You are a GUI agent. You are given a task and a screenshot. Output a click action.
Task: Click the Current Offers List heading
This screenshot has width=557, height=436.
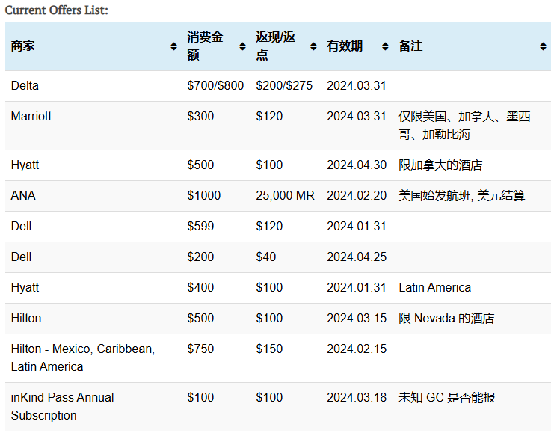(x=57, y=10)
